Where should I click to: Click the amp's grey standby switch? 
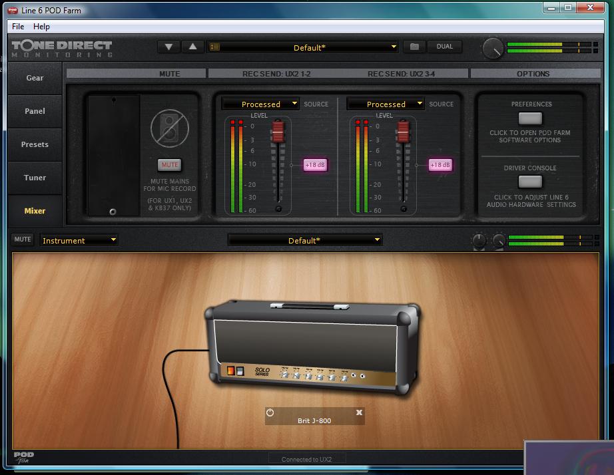[240, 371]
